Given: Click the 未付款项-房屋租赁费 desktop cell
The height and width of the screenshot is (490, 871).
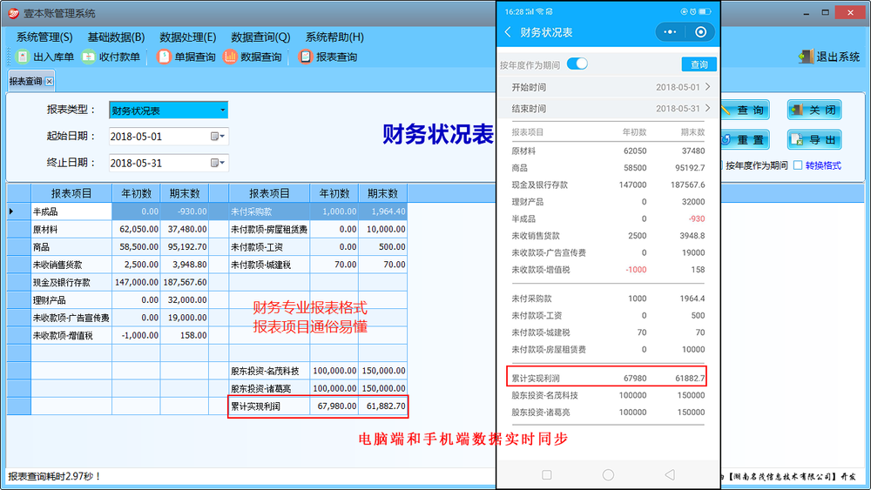Looking at the screenshot, I should tap(269, 229).
